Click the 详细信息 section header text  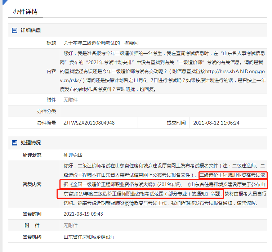(x=31, y=31)
